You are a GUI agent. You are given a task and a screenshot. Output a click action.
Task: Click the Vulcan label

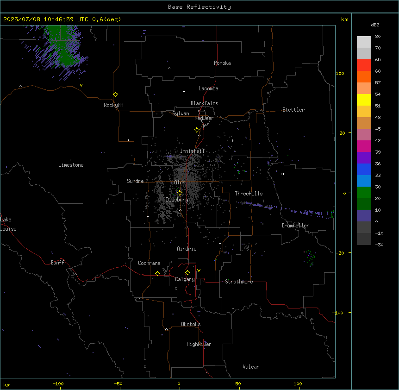click(x=251, y=367)
